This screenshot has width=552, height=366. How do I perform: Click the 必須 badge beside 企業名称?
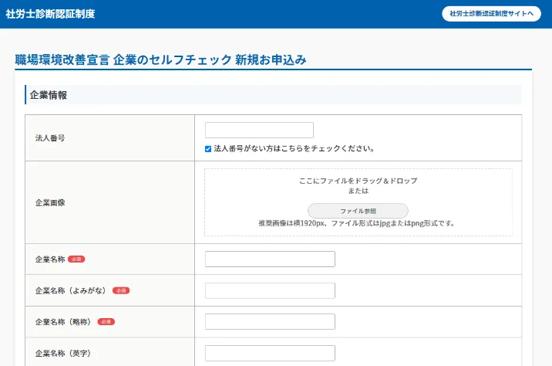76,259
